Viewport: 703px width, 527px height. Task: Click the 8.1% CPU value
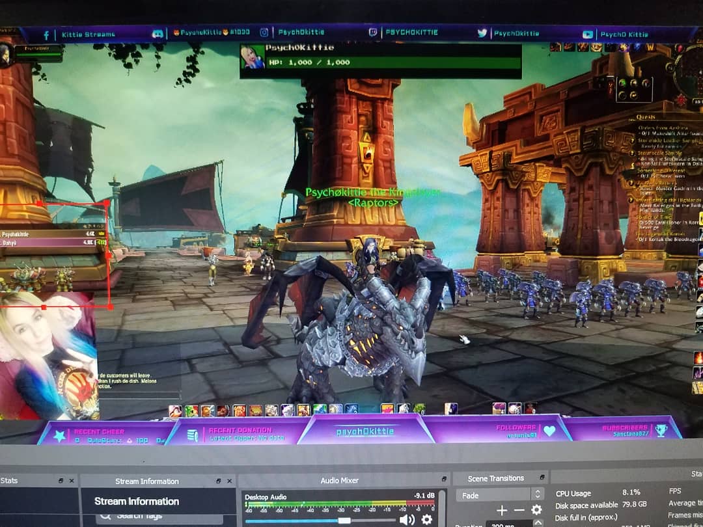631,492
